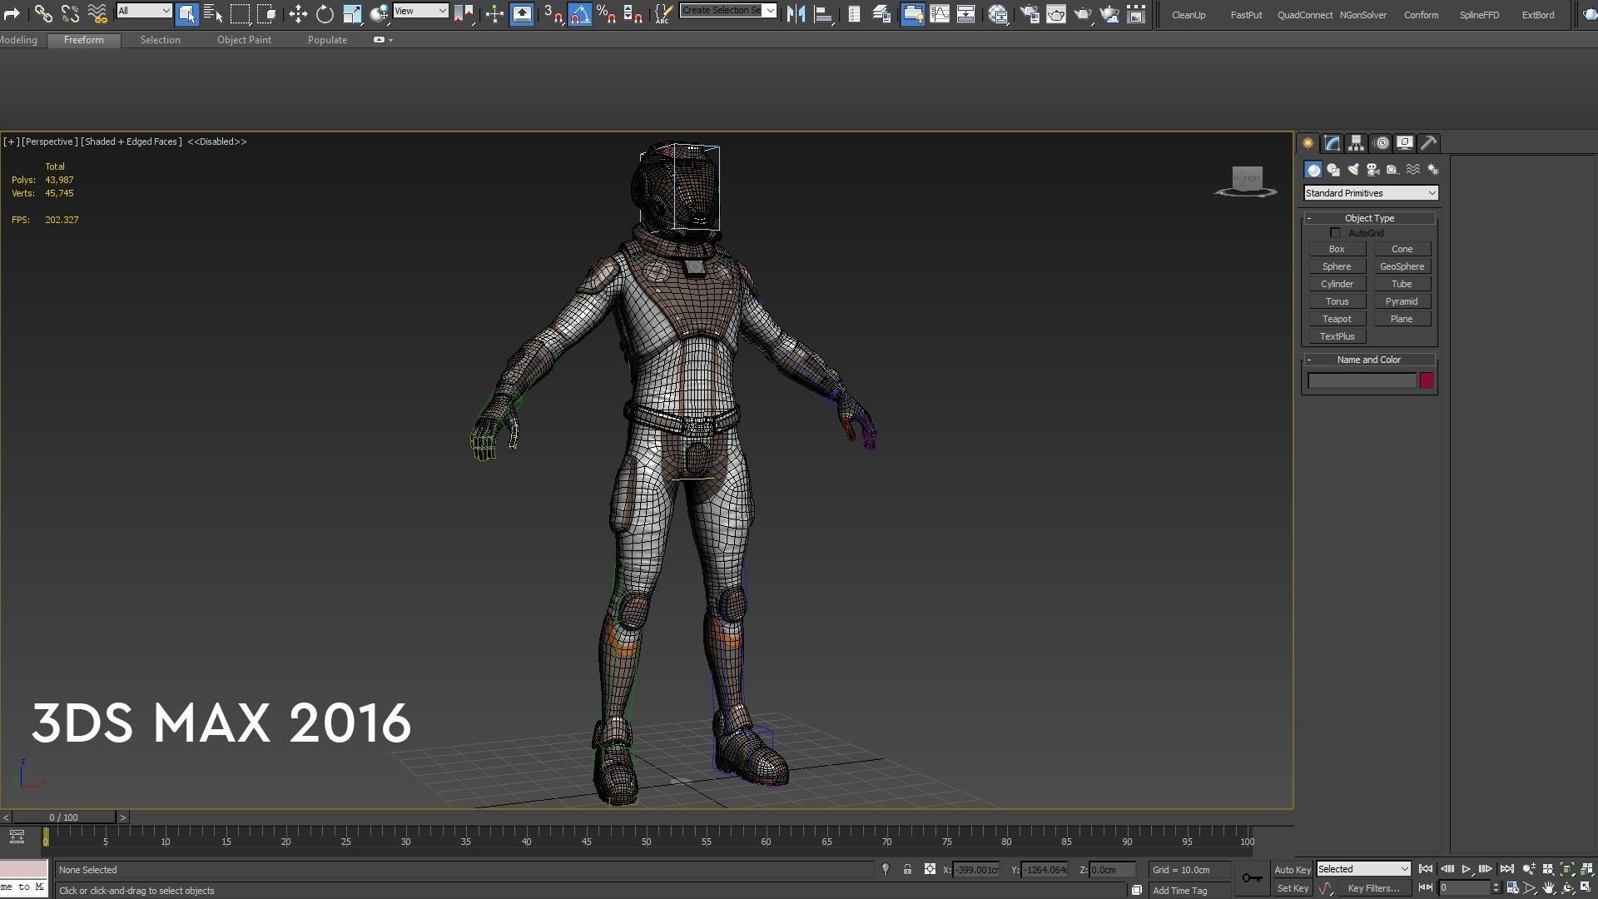Toggle Window/Crossing selection mode
The image size is (1598, 899).
point(266,13)
